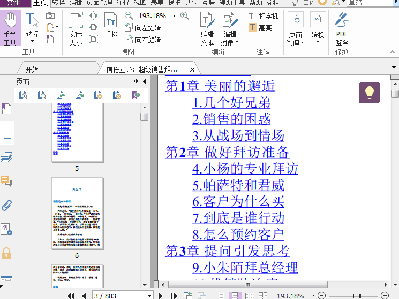Click Edit Object (编辑对象) icon
Screen dimensions: 399x299
pyautogui.click(x=230, y=20)
